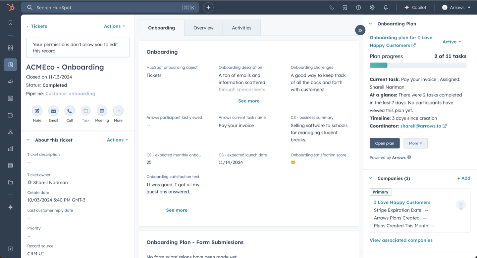The width and height of the screenshot is (477, 258).
Task: Click the Onboarding satisfaction score emoji
Action: pos(293,162)
